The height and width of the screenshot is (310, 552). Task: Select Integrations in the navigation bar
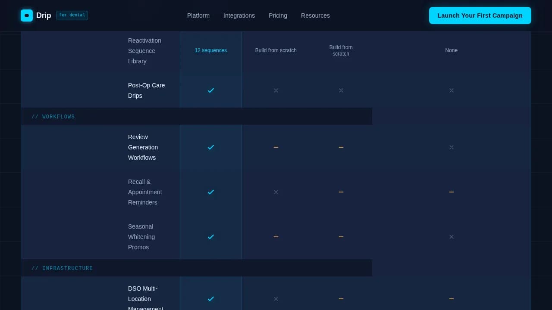click(239, 15)
